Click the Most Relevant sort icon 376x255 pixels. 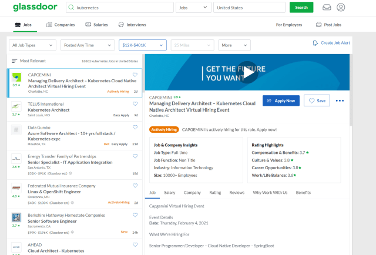(x=14, y=61)
